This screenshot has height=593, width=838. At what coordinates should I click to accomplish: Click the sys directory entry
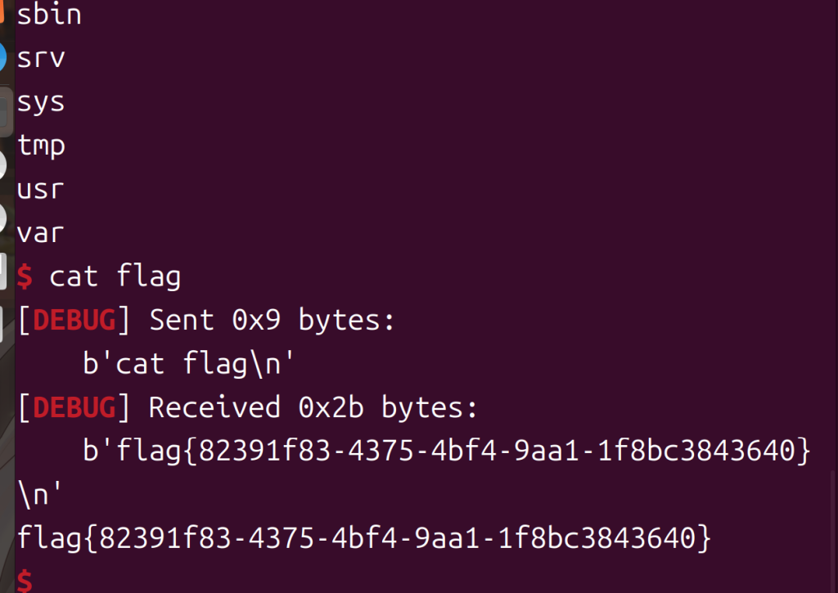[x=41, y=102]
